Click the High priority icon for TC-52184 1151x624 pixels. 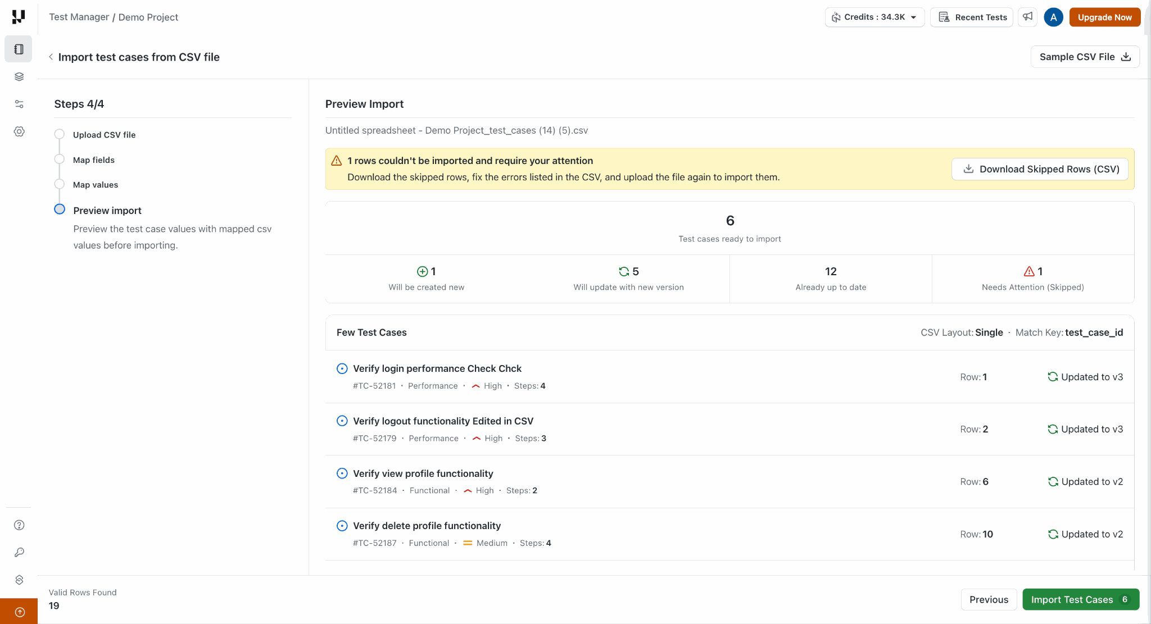468,491
